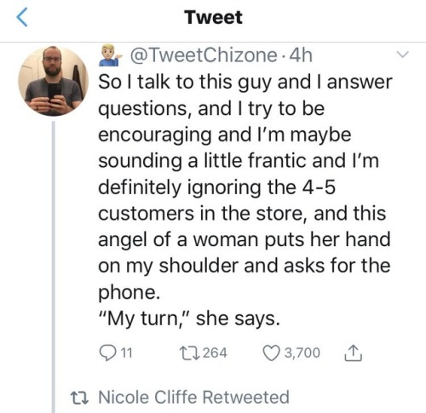426x413 pixels.
Task: Open the tweet body text
Action: (245, 200)
